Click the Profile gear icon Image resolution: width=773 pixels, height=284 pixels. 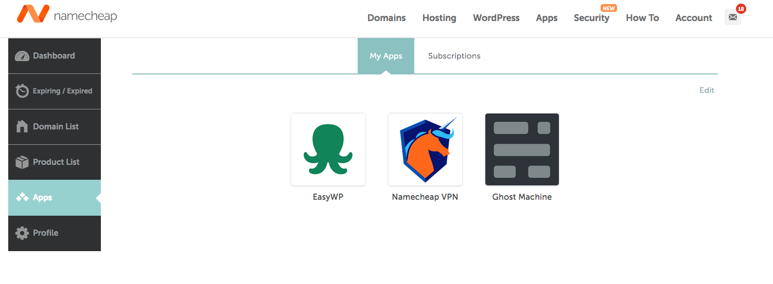click(x=22, y=233)
